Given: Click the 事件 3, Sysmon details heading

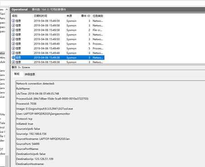Looking at the screenshot, I should click(21, 67).
